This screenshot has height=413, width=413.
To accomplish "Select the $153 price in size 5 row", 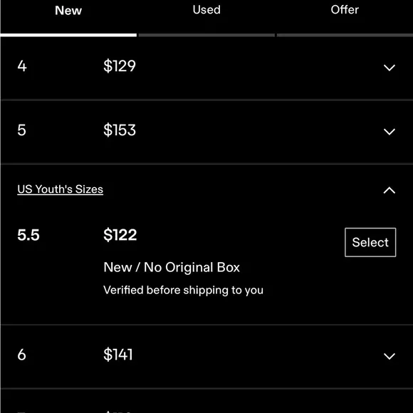I will tap(120, 130).
